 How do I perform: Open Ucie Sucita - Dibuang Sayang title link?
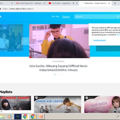coord(58,68)
